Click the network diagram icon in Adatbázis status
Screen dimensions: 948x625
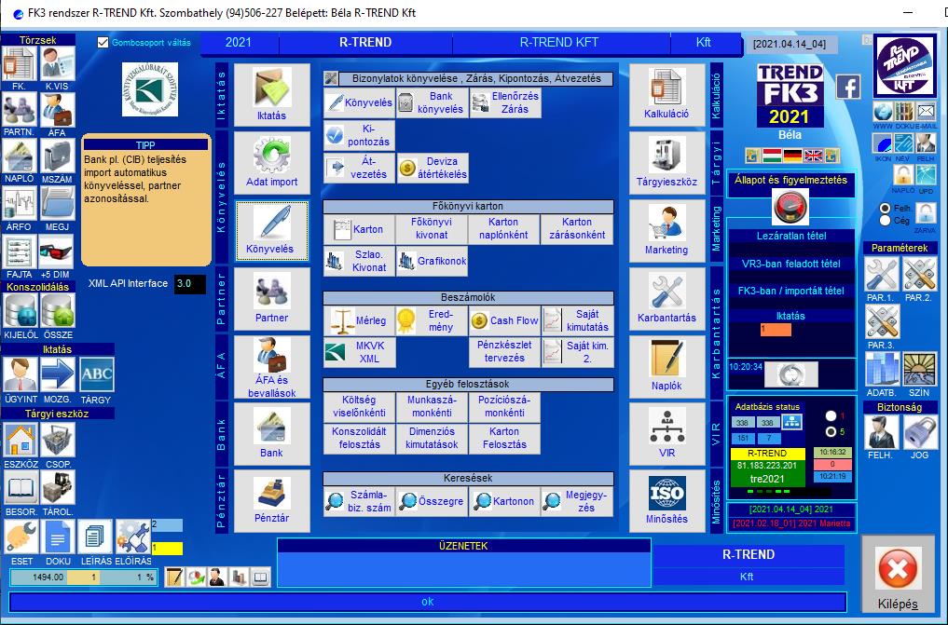791,422
